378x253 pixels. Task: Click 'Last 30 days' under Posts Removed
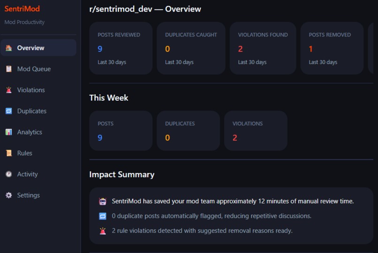tap(323, 62)
